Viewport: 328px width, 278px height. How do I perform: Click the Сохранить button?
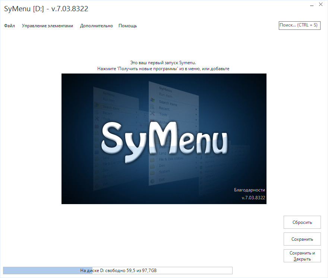click(x=302, y=239)
